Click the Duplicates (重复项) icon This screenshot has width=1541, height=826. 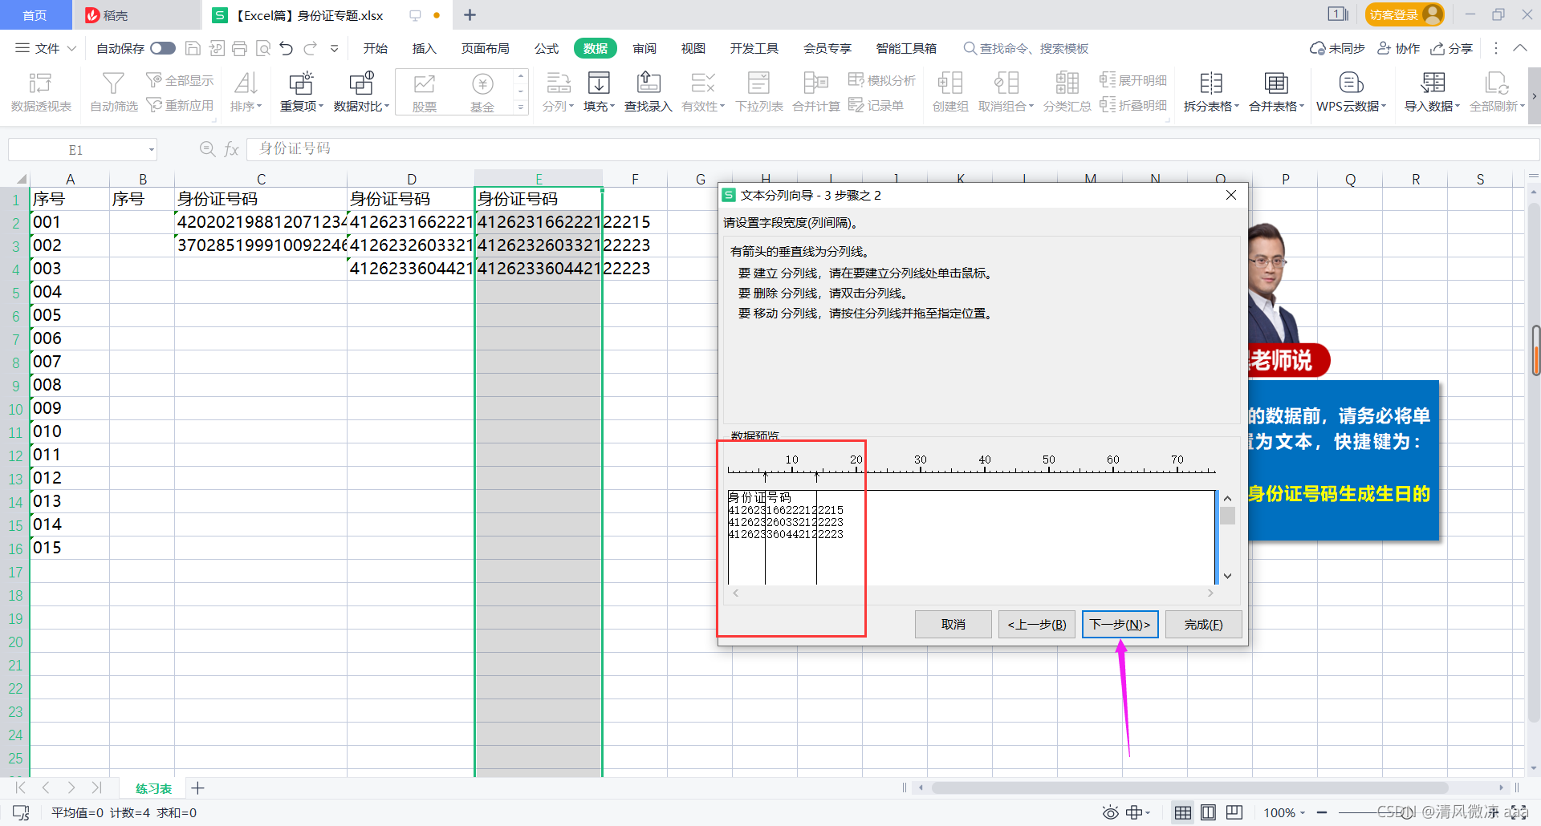tap(301, 83)
